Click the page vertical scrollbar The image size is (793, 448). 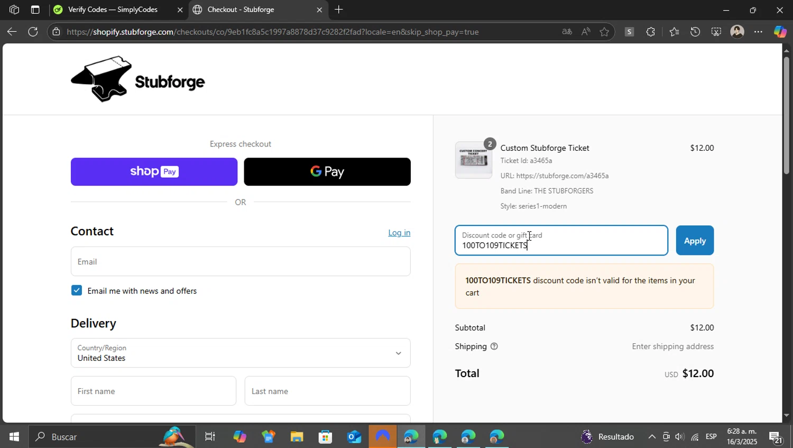[x=787, y=115]
